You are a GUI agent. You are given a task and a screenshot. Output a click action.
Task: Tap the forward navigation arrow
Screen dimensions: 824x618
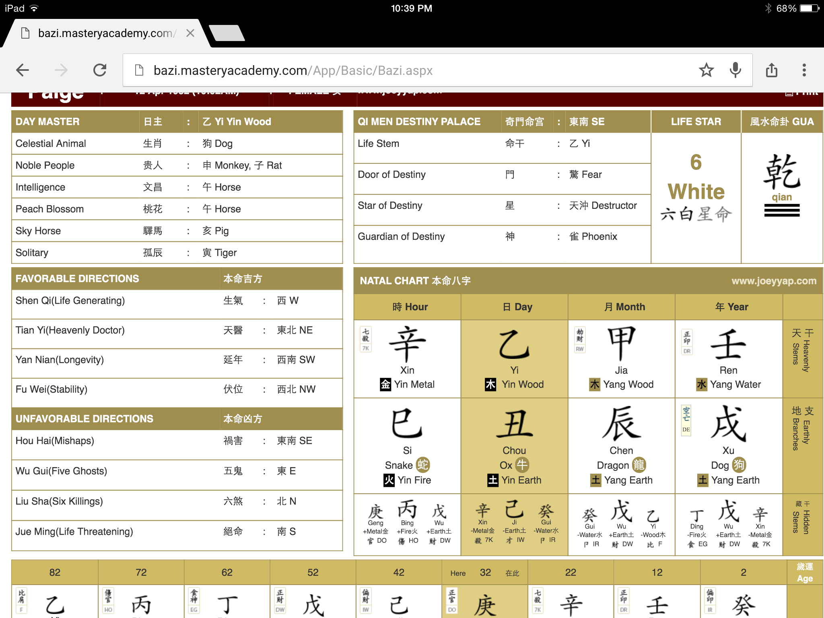61,70
